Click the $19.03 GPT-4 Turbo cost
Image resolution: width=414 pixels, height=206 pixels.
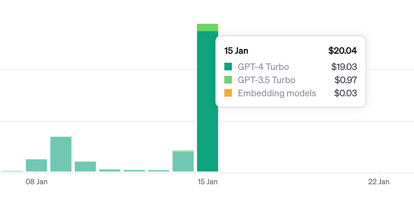tap(344, 67)
